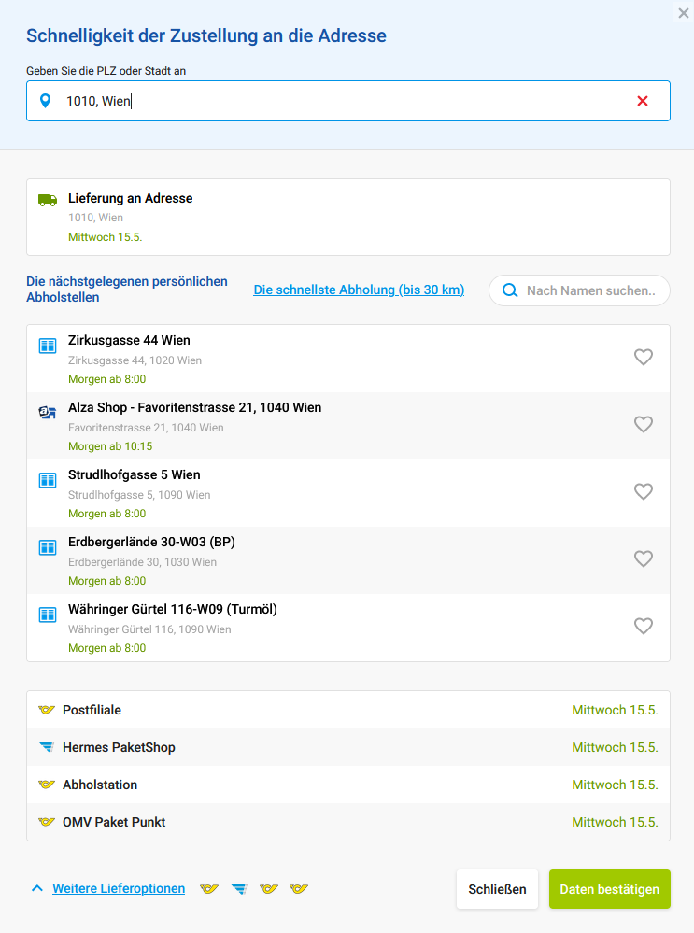Viewport: 694px width, 933px height.
Task: Focus the Nach Namen suchen search field
Action: point(579,290)
